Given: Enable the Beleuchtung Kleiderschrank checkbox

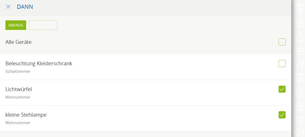Looking at the screenshot, I should tap(282, 63).
